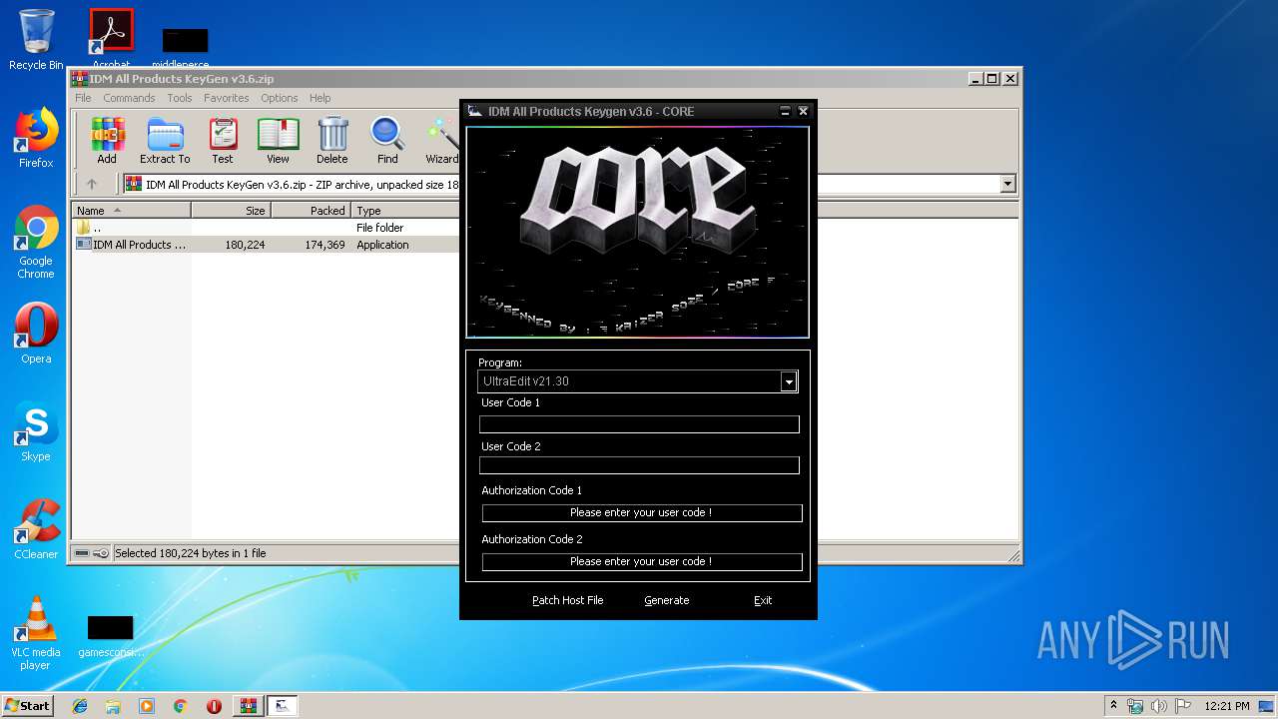1278x719 pixels.
Task: Select the middleperce desktop item
Action: coord(186,46)
